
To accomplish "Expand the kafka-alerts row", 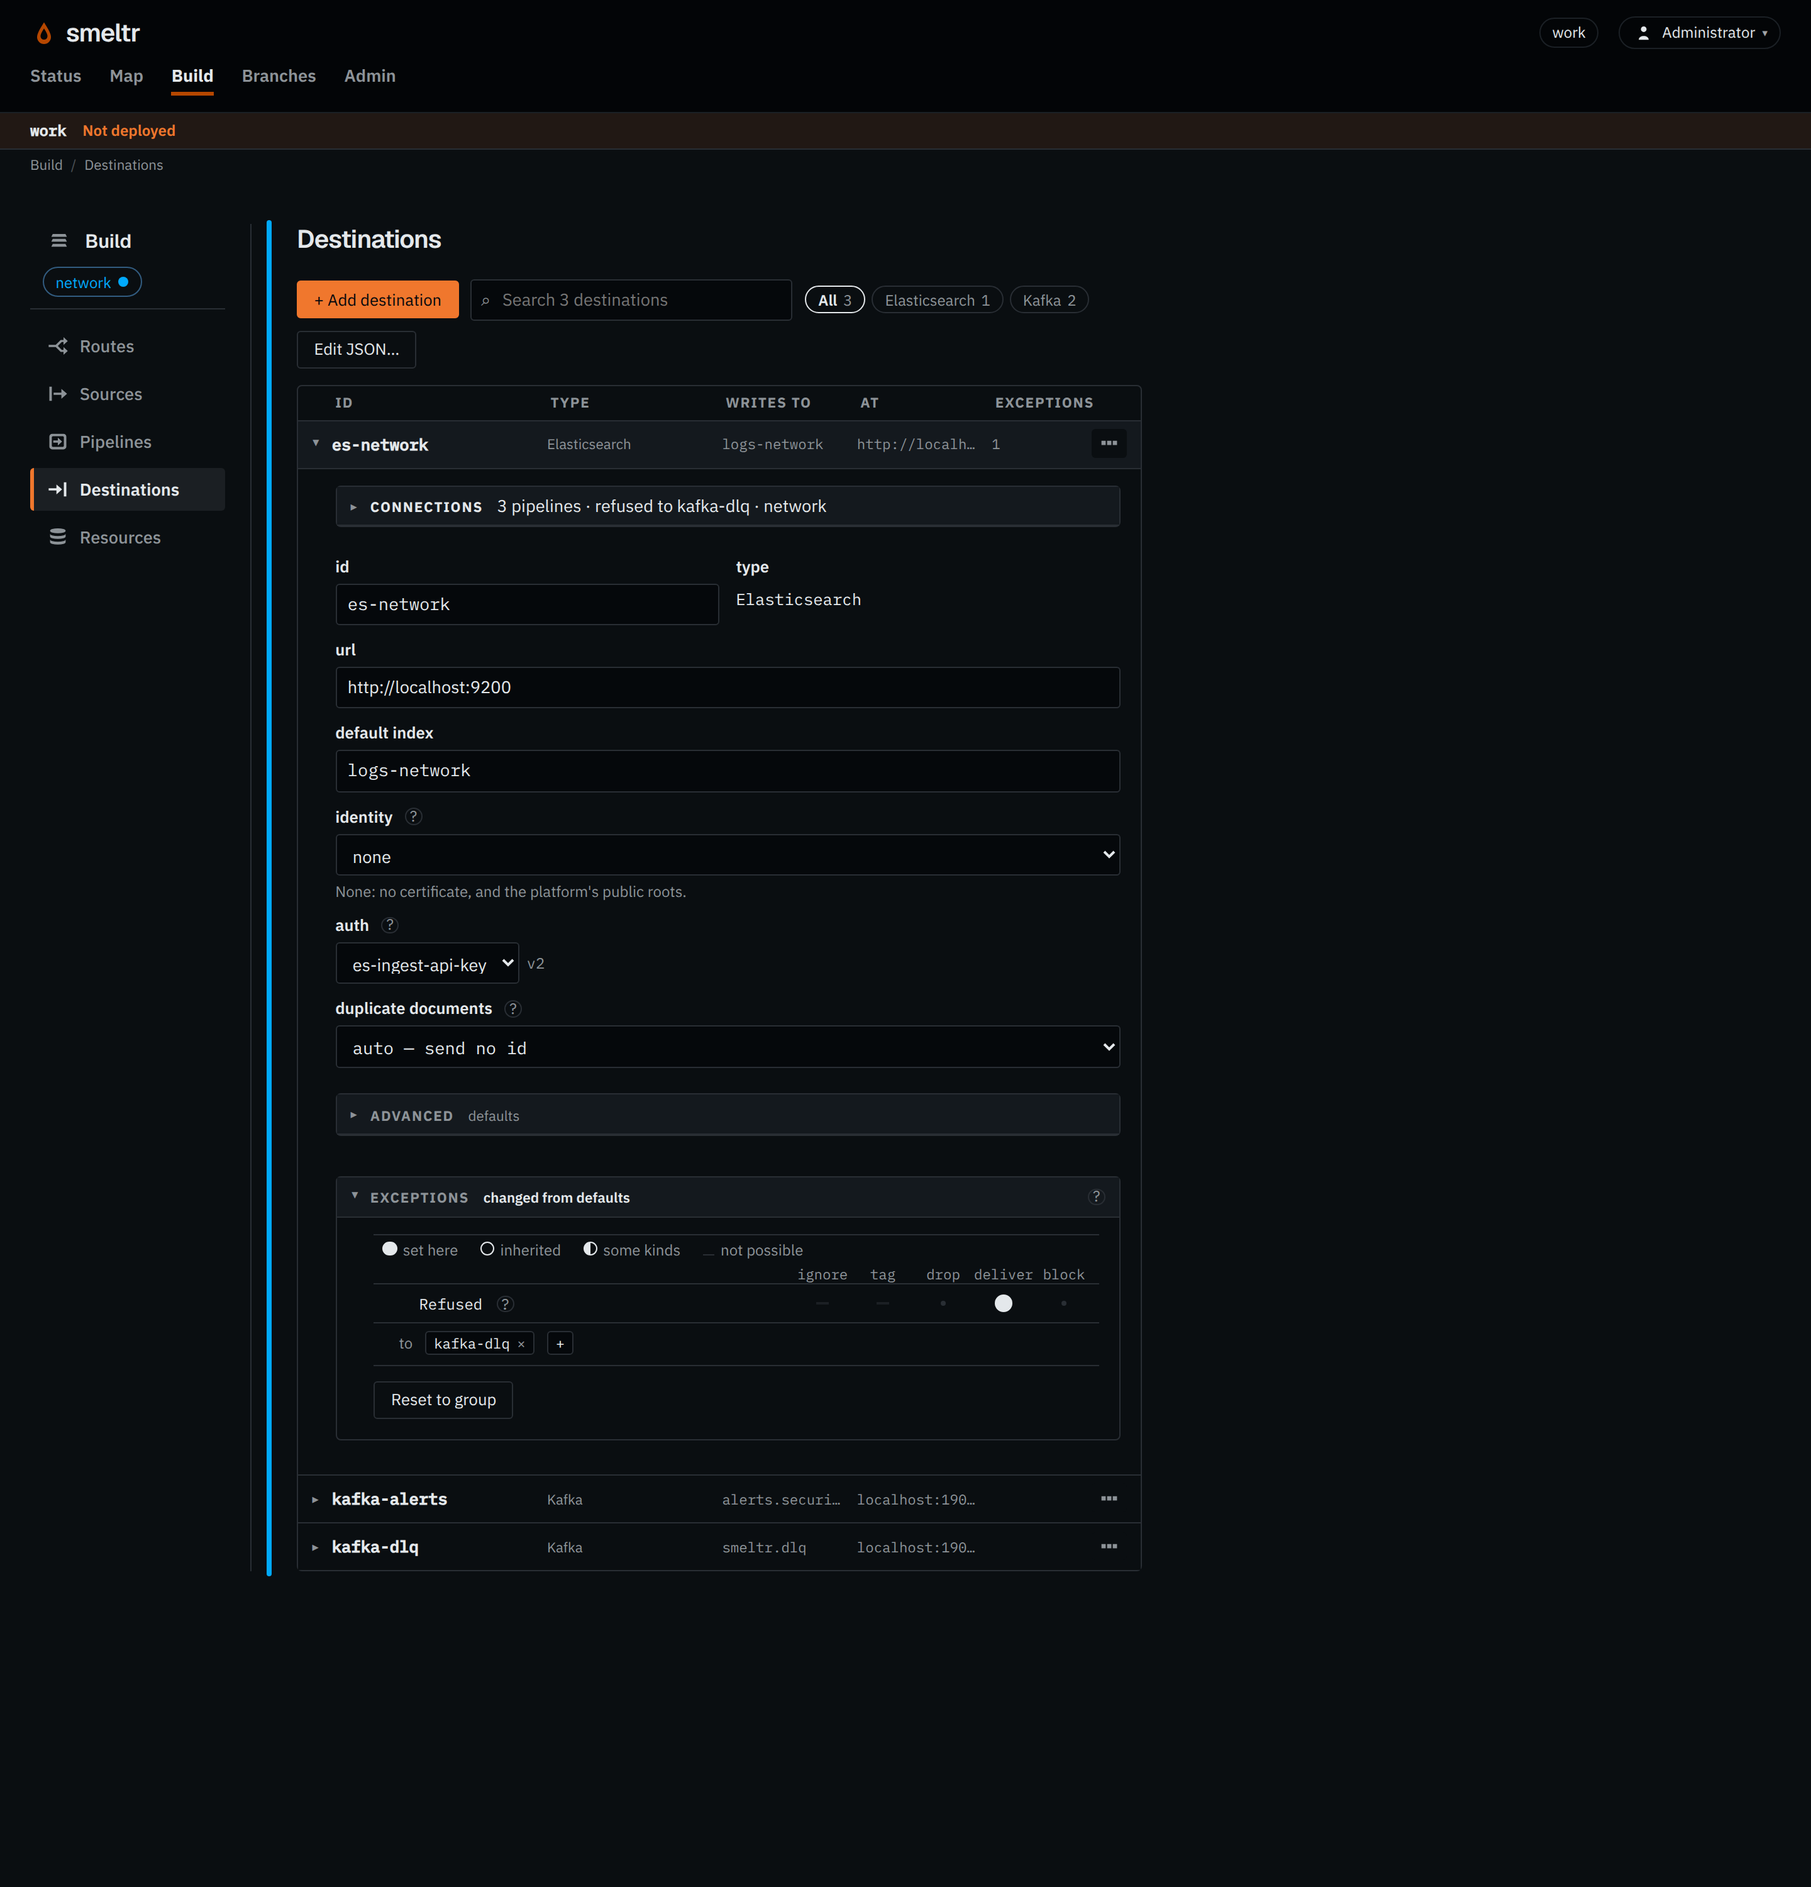I will coord(316,1500).
